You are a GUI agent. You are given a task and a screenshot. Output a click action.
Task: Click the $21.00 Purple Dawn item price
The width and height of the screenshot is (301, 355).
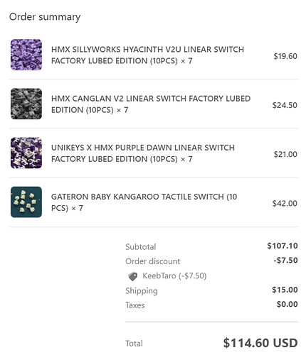[x=285, y=154]
